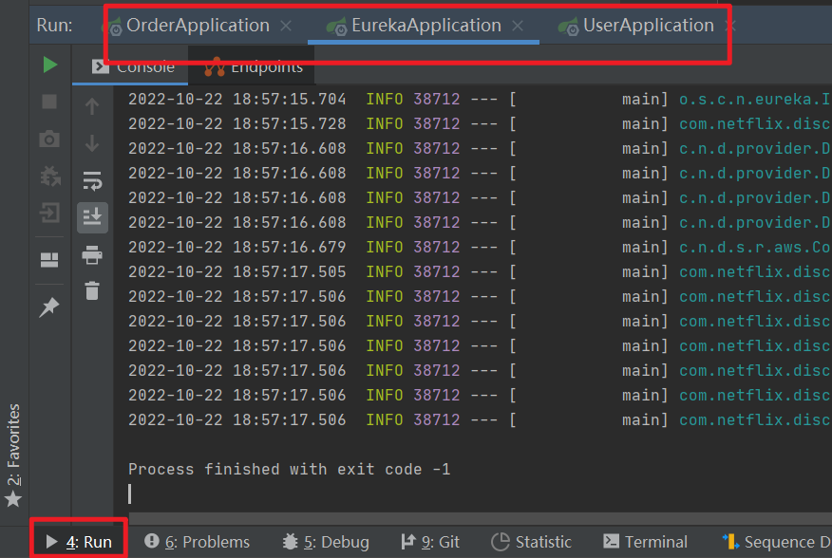The width and height of the screenshot is (832, 558).
Task: Click log line timestamped 18:57:16.679
Action: coord(479,247)
